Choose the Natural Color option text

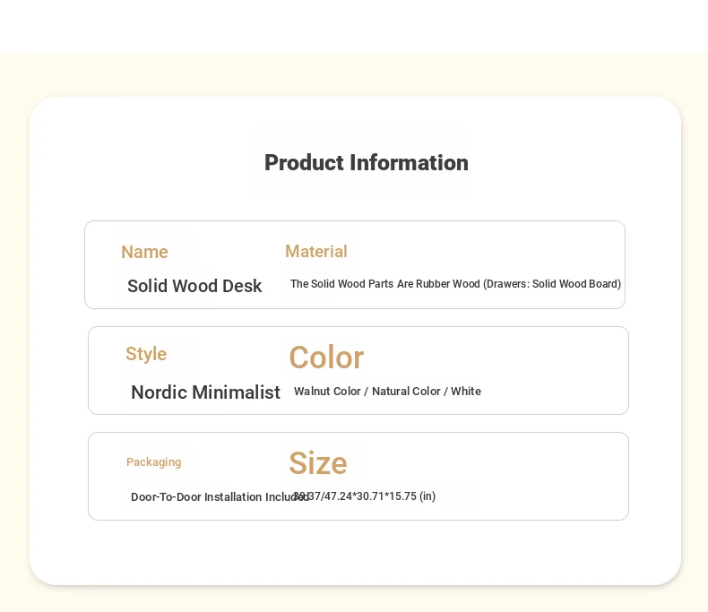click(405, 392)
